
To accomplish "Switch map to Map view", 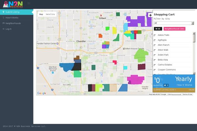I will pos(41,14).
